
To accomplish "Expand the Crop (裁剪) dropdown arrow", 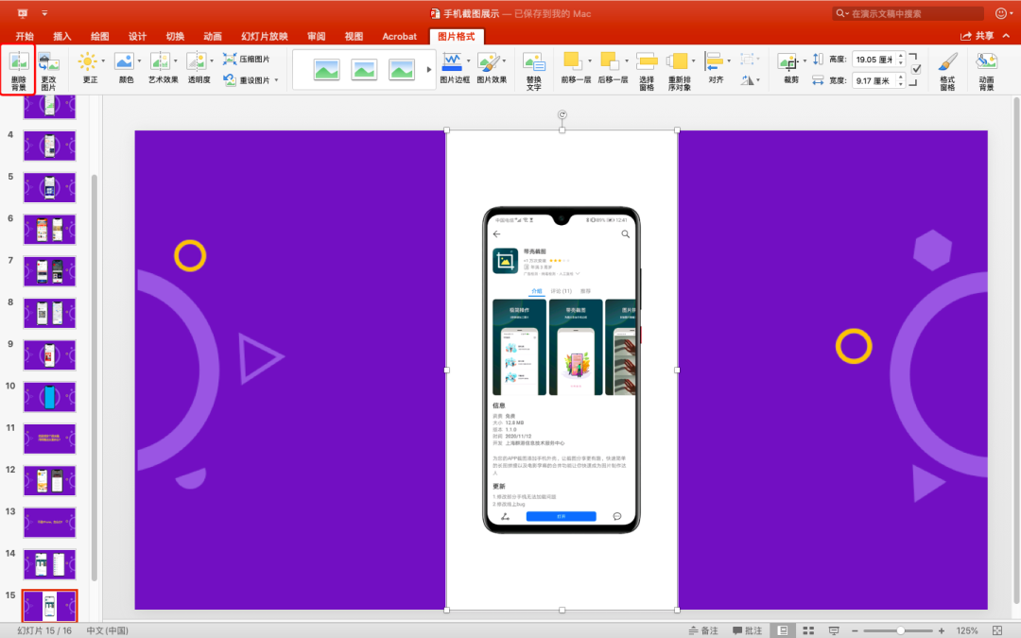I will click(x=805, y=61).
